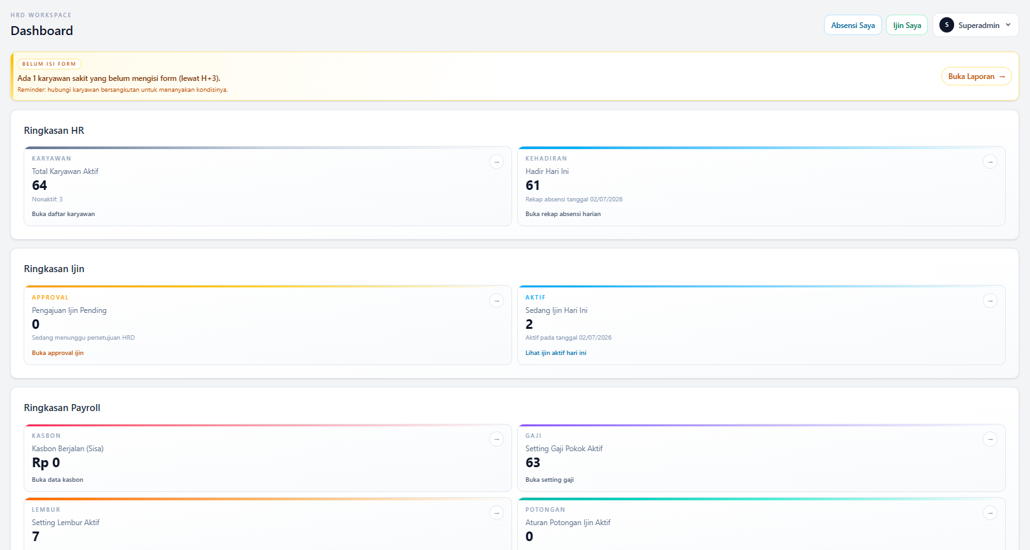Click the value 64 under Total Karyawan Aktif

click(x=40, y=185)
